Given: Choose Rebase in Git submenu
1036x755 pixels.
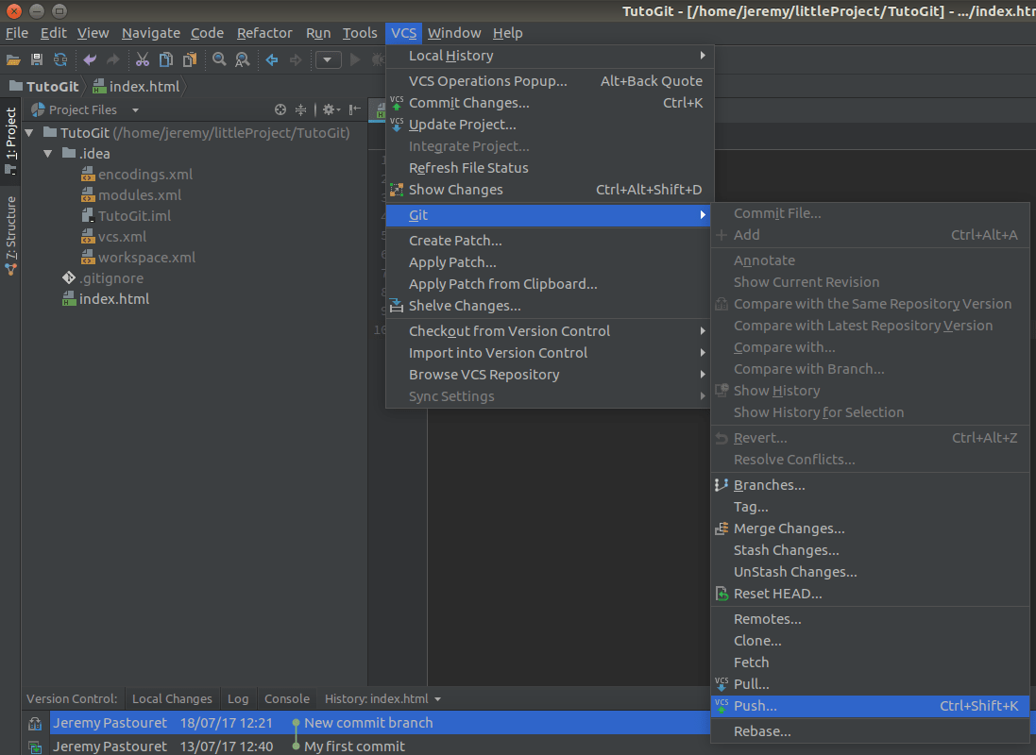Looking at the screenshot, I should pos(870,732).
